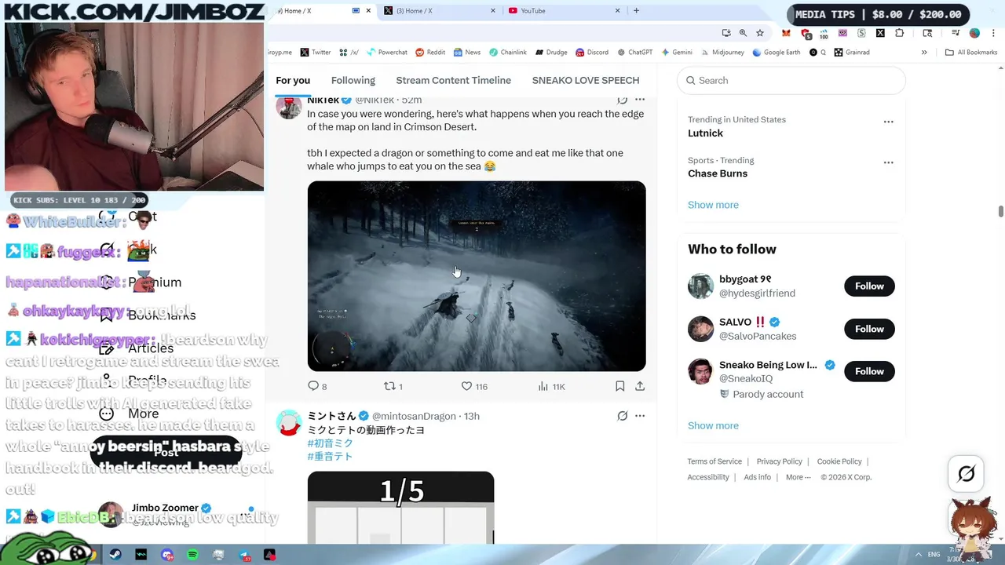Image resolution: width=1005 pixels, height=565 pixels.
Task: Close the YouTube browser tab
Action: 617,11
